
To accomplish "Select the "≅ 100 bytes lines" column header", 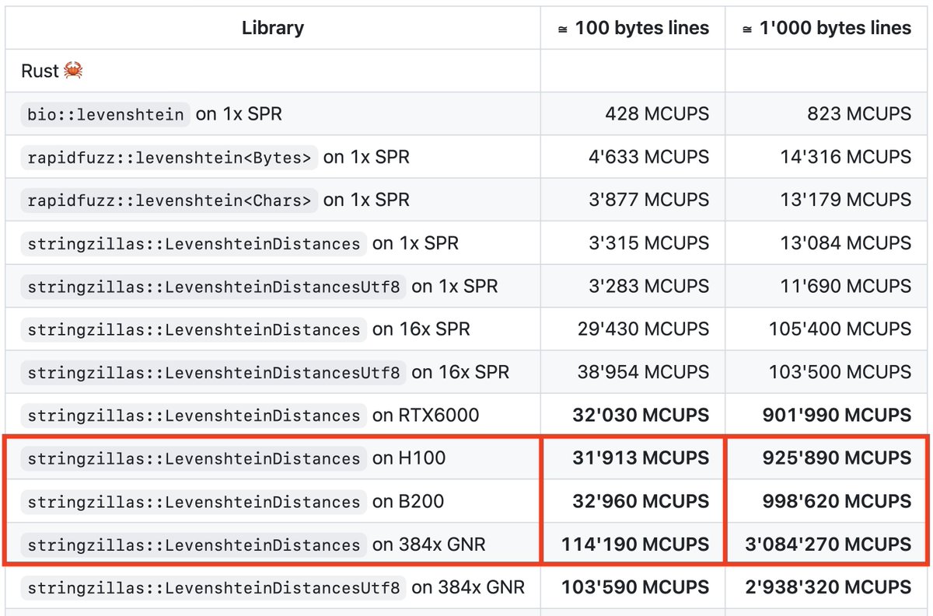I will [634, 28].
